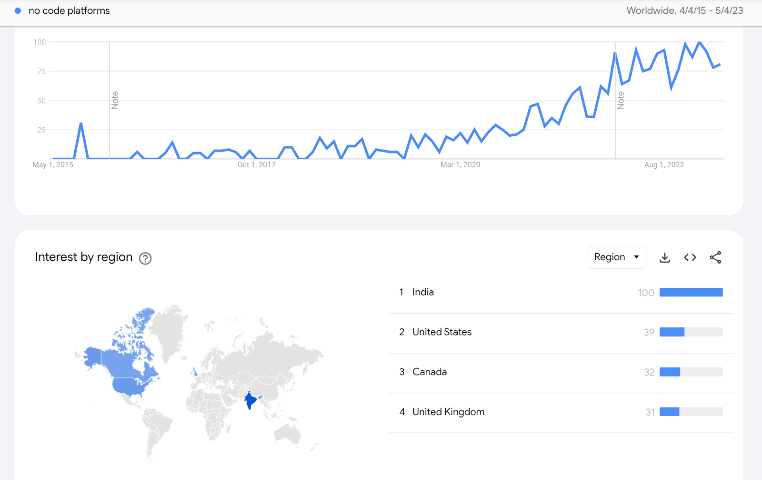Share the interest by region chart

tap(715, 257)
